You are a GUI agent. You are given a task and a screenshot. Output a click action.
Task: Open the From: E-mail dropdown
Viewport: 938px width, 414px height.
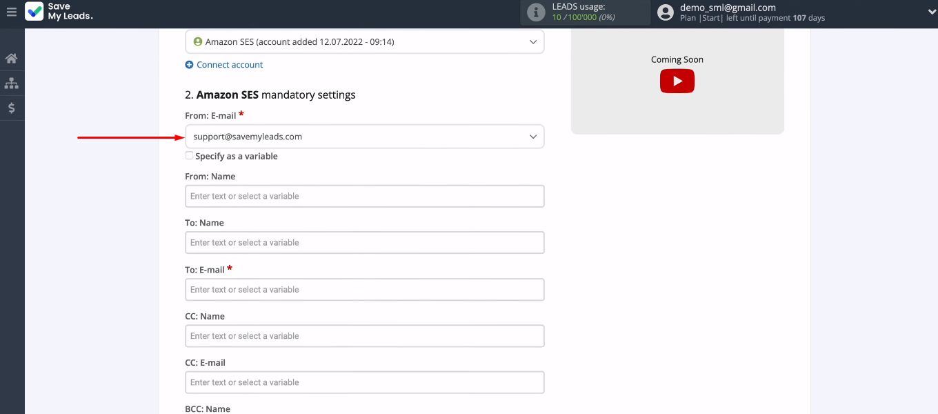[x=365, y=137]
